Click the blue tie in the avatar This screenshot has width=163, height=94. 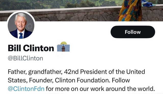click(x=21, y=36)
